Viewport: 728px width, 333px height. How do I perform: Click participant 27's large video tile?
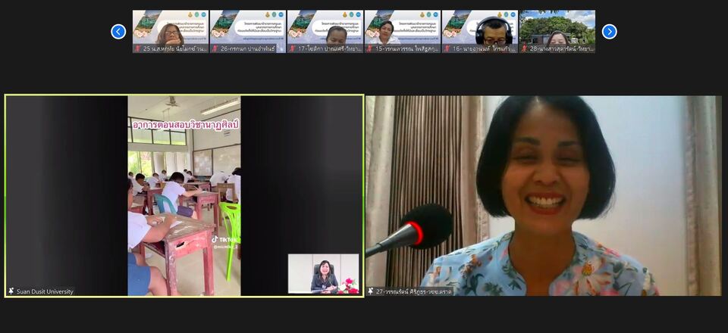click(543, 195)
